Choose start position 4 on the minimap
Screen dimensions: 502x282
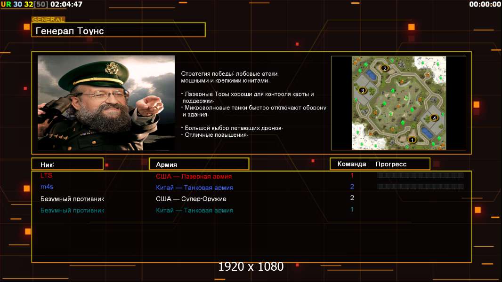434,117
